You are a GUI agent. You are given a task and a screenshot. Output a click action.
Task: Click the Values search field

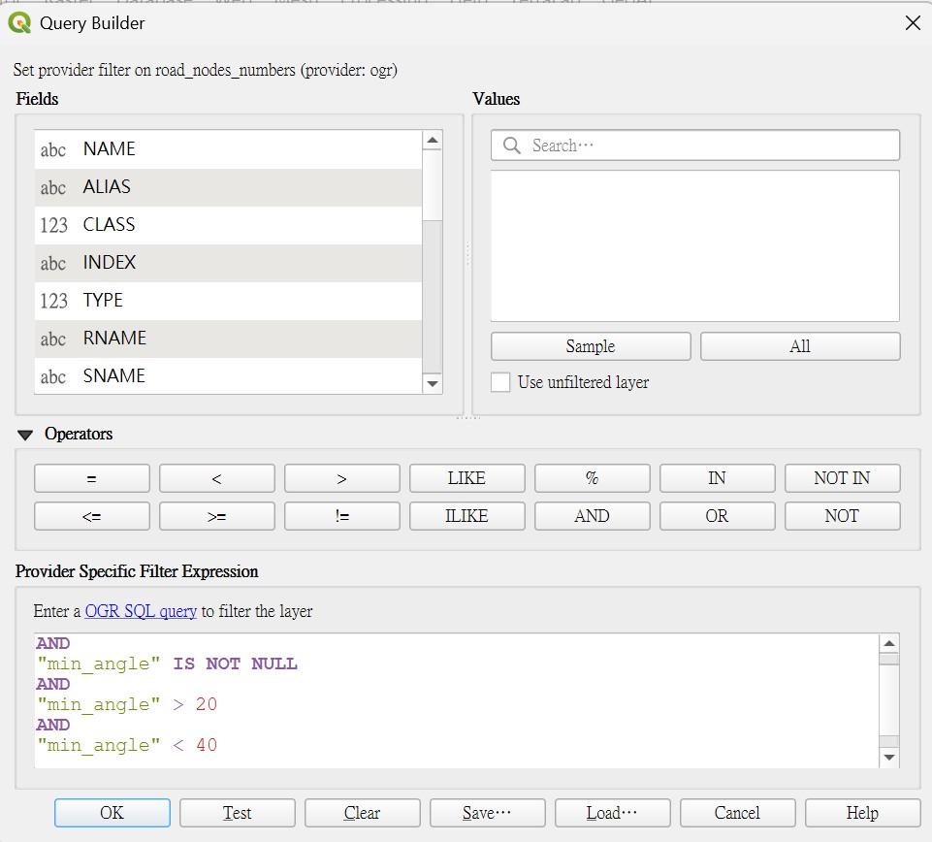pos(694,146)
